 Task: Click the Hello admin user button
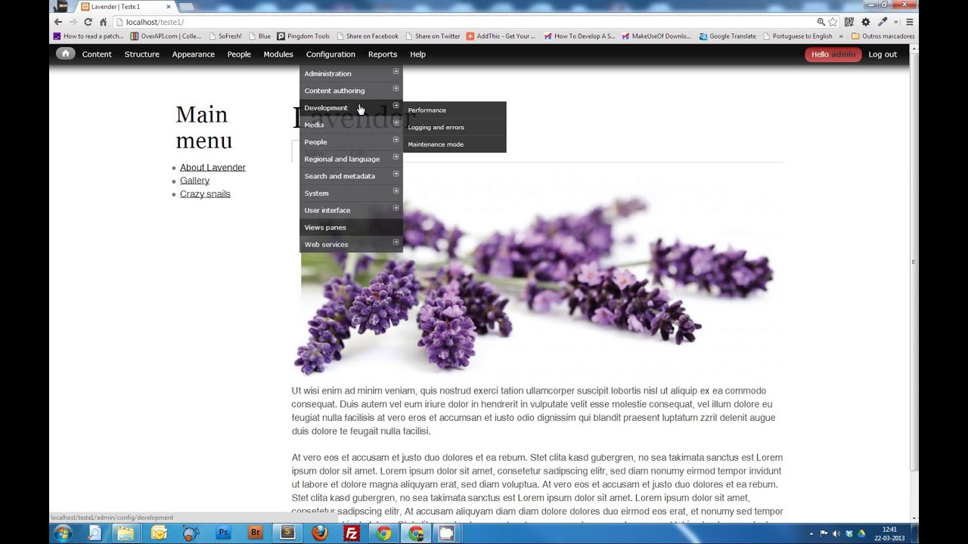click(x=833, y=54)
